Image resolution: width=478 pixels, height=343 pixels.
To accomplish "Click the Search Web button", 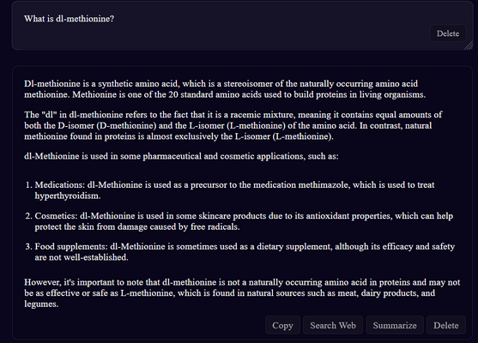I will point(333,325).
